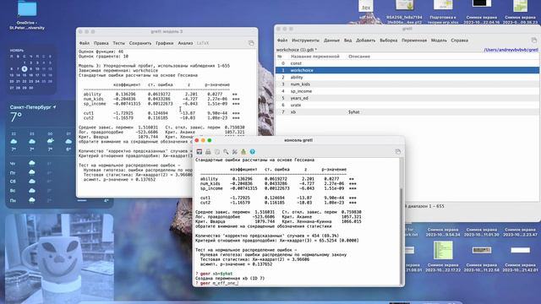Screen dimensions: 541x304
Task: Open the Переменная menu in gretl
Action: point(414,41)
